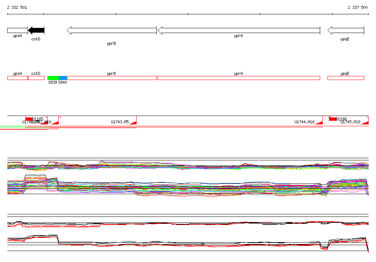This screenshot has width=376, height=262.
Task: Select the red ypqE box in the second track
Action: [x=346, y=78]
